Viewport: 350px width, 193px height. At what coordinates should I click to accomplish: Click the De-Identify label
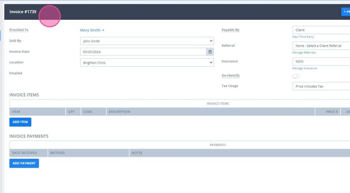(230, 75)
